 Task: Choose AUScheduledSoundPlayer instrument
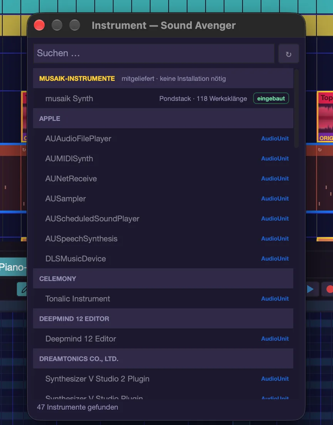163,219
